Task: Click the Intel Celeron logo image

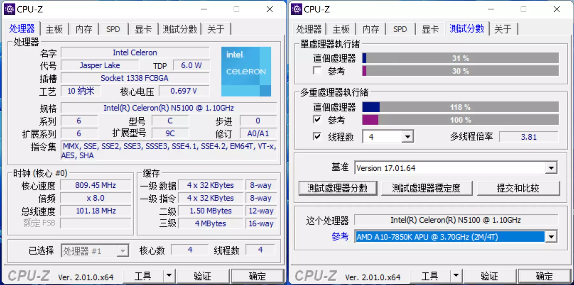Action: click(x=246, y=72)
